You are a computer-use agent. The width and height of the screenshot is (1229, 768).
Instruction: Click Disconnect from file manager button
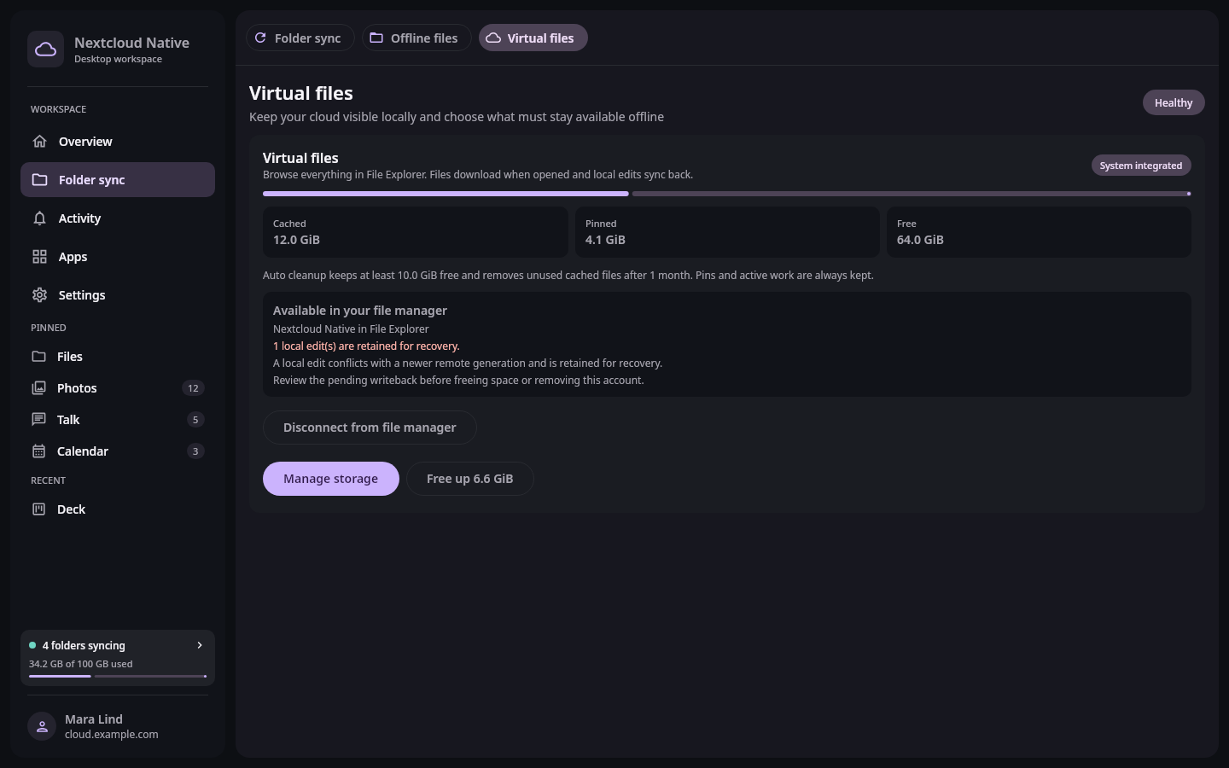[x=370, y=428]
